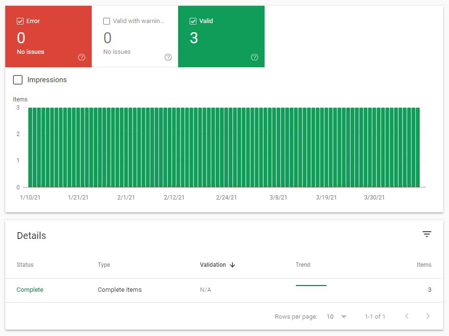Uncheck the Error card checkbox

click(x=20, y=21)
